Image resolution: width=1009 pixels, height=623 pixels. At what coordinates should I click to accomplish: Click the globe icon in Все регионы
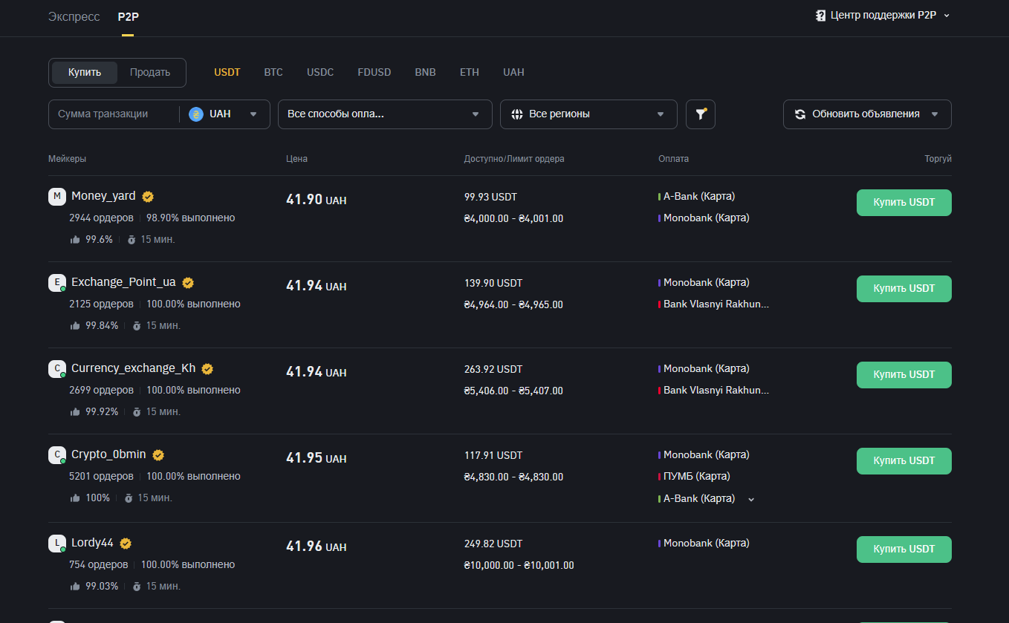[x=517, y=114]
